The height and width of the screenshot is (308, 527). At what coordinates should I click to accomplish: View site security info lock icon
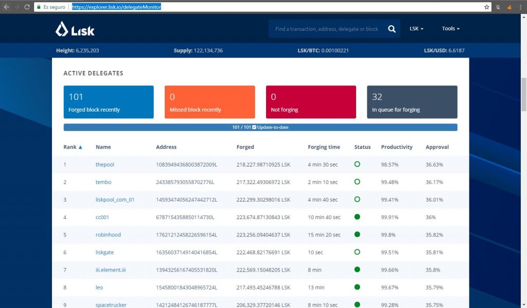point(39,7)
